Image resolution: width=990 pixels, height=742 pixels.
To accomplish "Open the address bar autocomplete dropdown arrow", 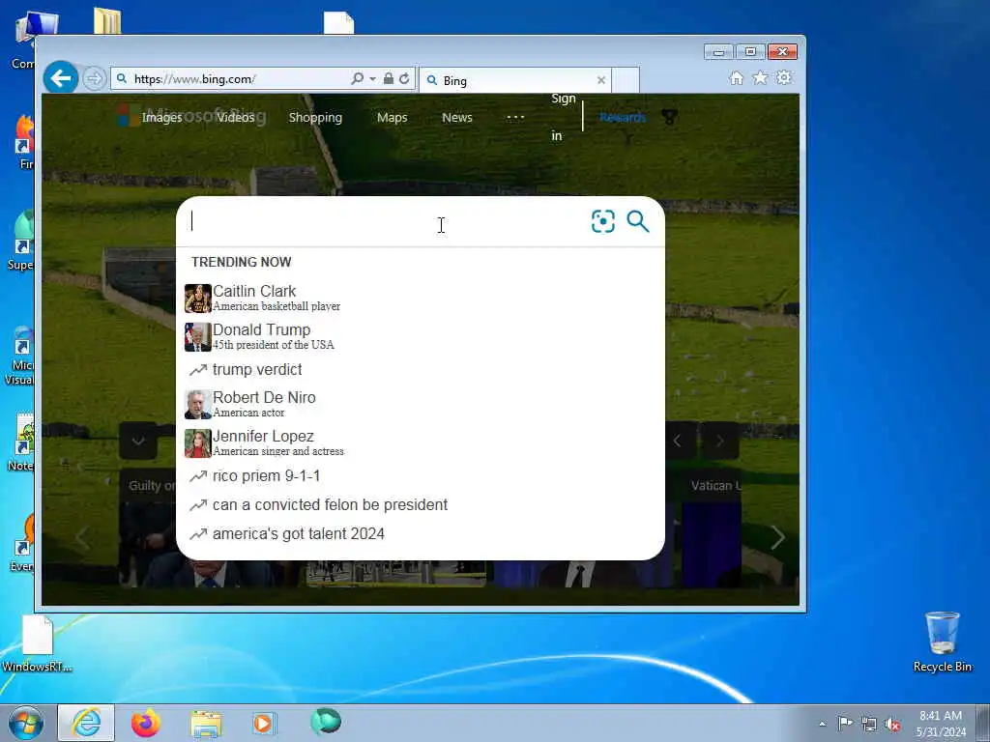I will (372, 79).
